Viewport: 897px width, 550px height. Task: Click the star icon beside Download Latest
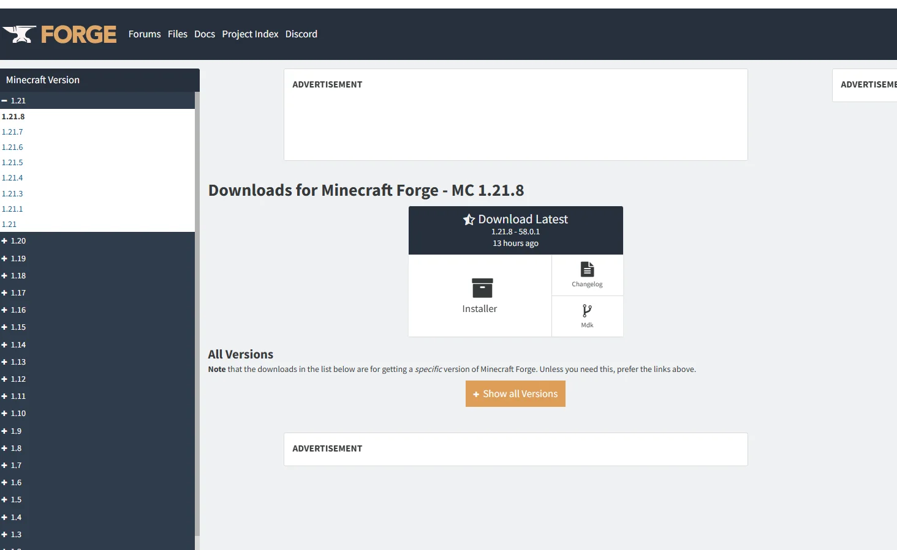click(469, 220)
